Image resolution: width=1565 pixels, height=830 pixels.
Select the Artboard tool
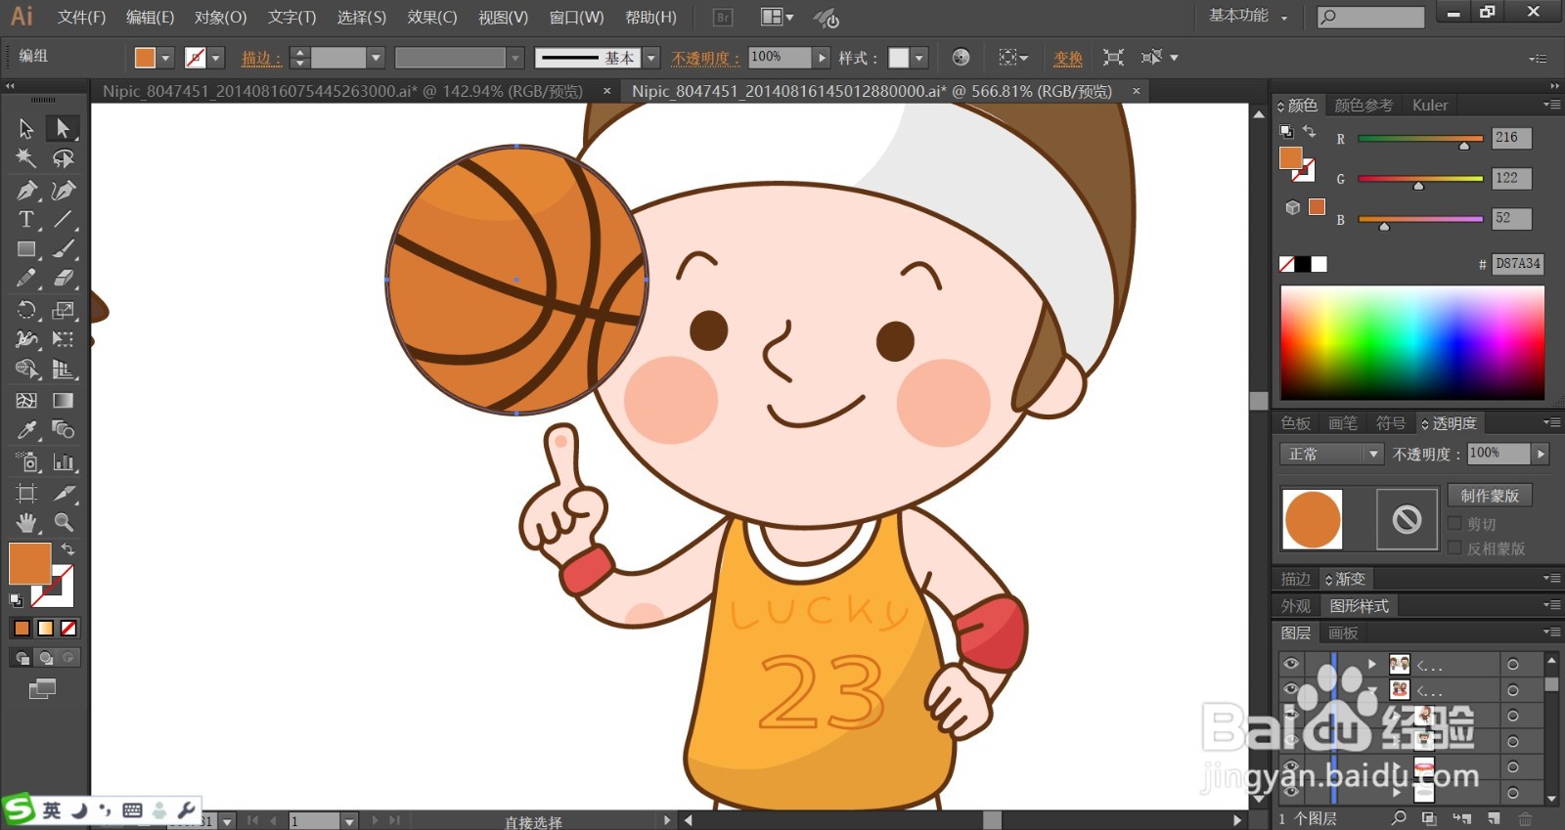tap(26, 493)
